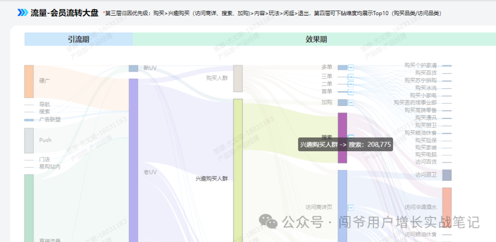Click the tooltip 兴趣购买人群 -> 搜索: 208,775

(x=345, y=144)
